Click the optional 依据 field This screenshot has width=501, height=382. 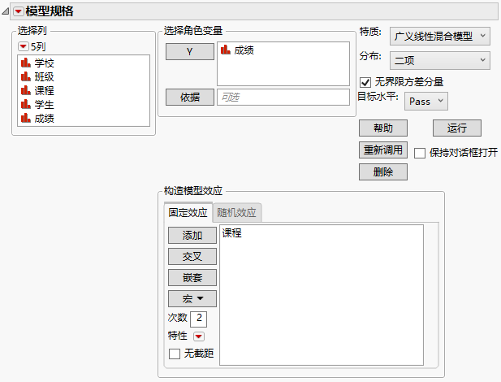point(283,97)
